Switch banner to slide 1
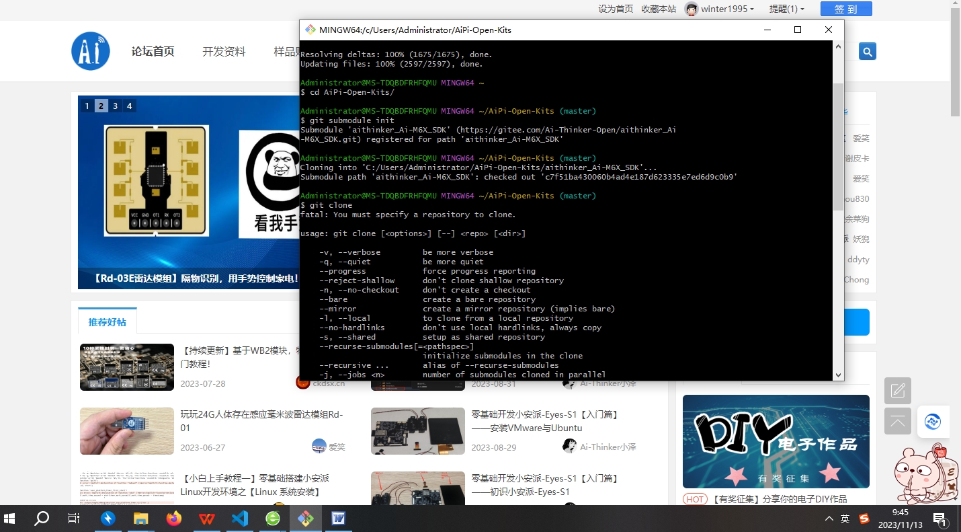 pos(87,106)
